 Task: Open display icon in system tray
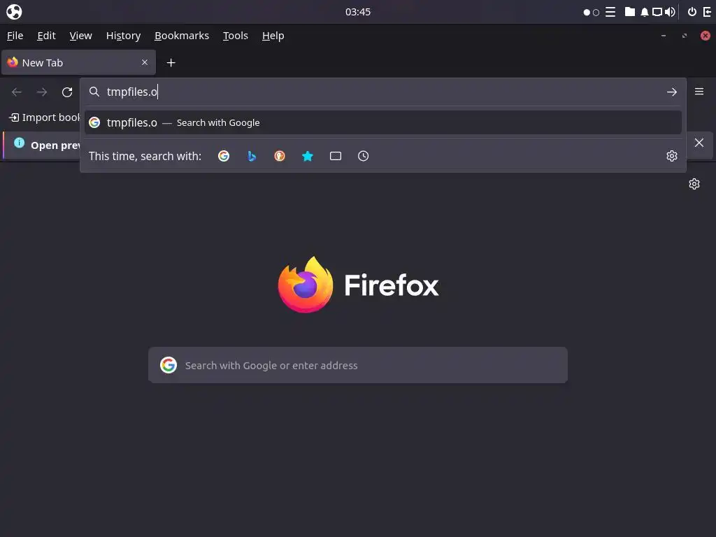[x=657, y=12]
